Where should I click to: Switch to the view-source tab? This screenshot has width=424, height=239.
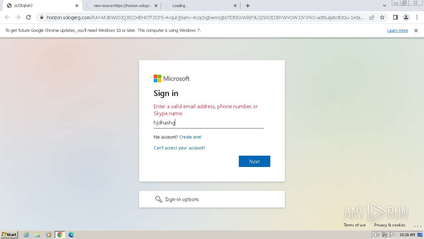(x=122, y=6)
